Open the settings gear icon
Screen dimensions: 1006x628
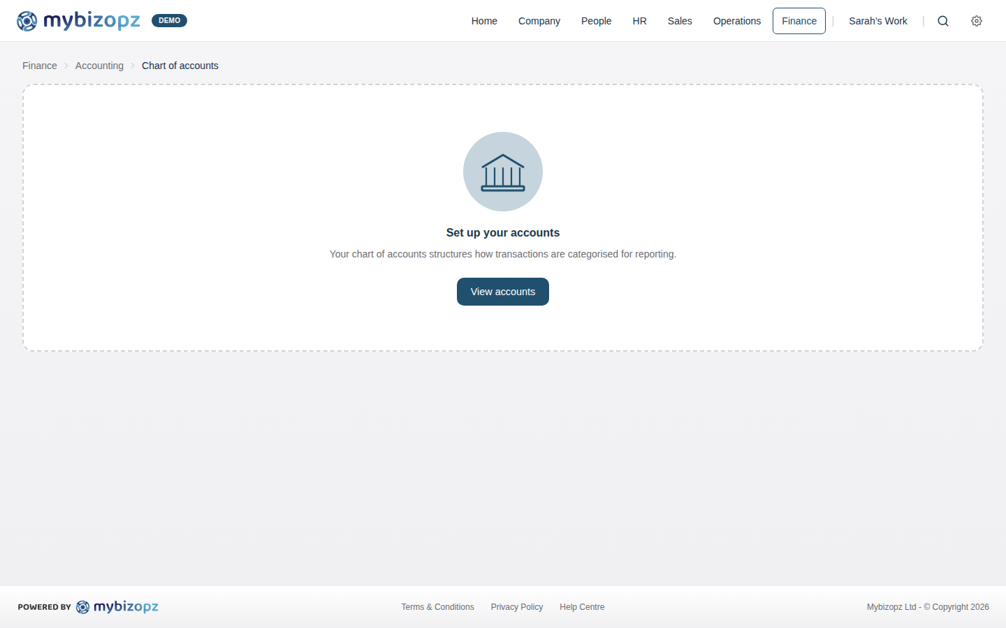977,21
